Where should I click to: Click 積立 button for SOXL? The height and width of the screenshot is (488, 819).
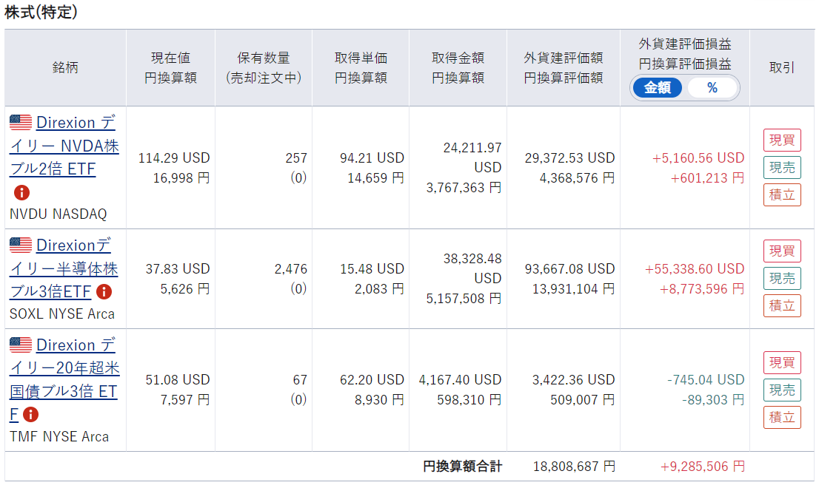pyautogui.click(x=782, y=305)
